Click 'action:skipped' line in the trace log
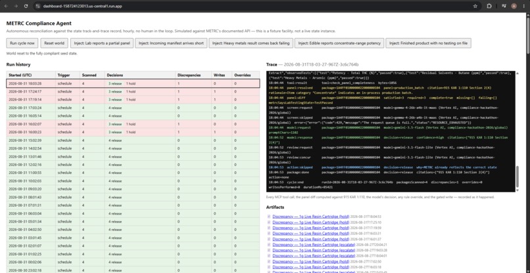Screen dimensions: 530x273 pos(383,167)
